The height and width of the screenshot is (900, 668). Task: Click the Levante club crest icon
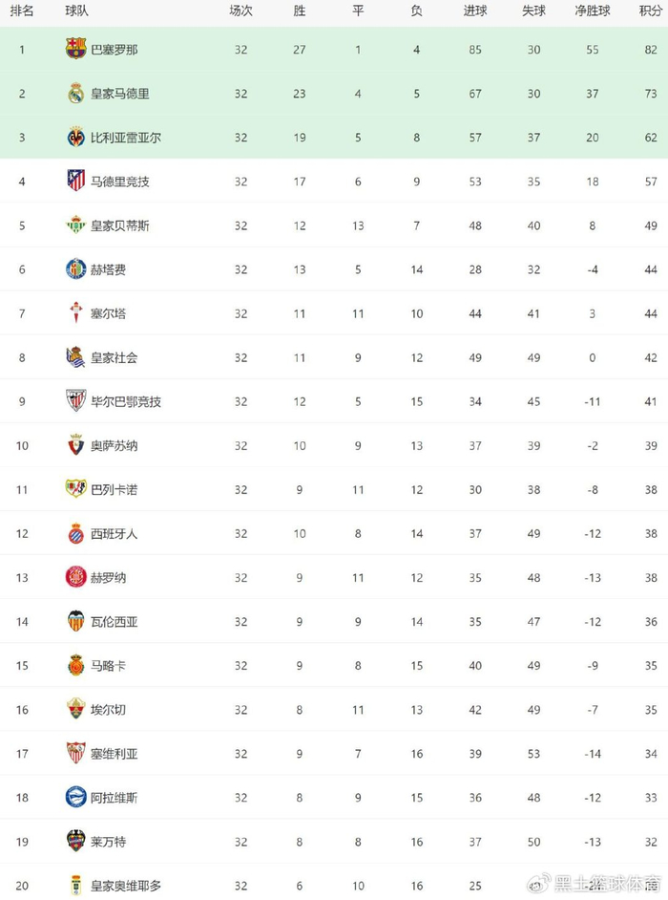tap(76, 841)
